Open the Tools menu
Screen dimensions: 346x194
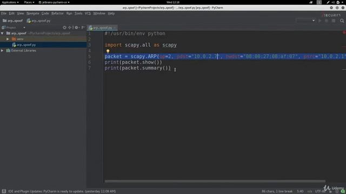click(x=78, y=13)
